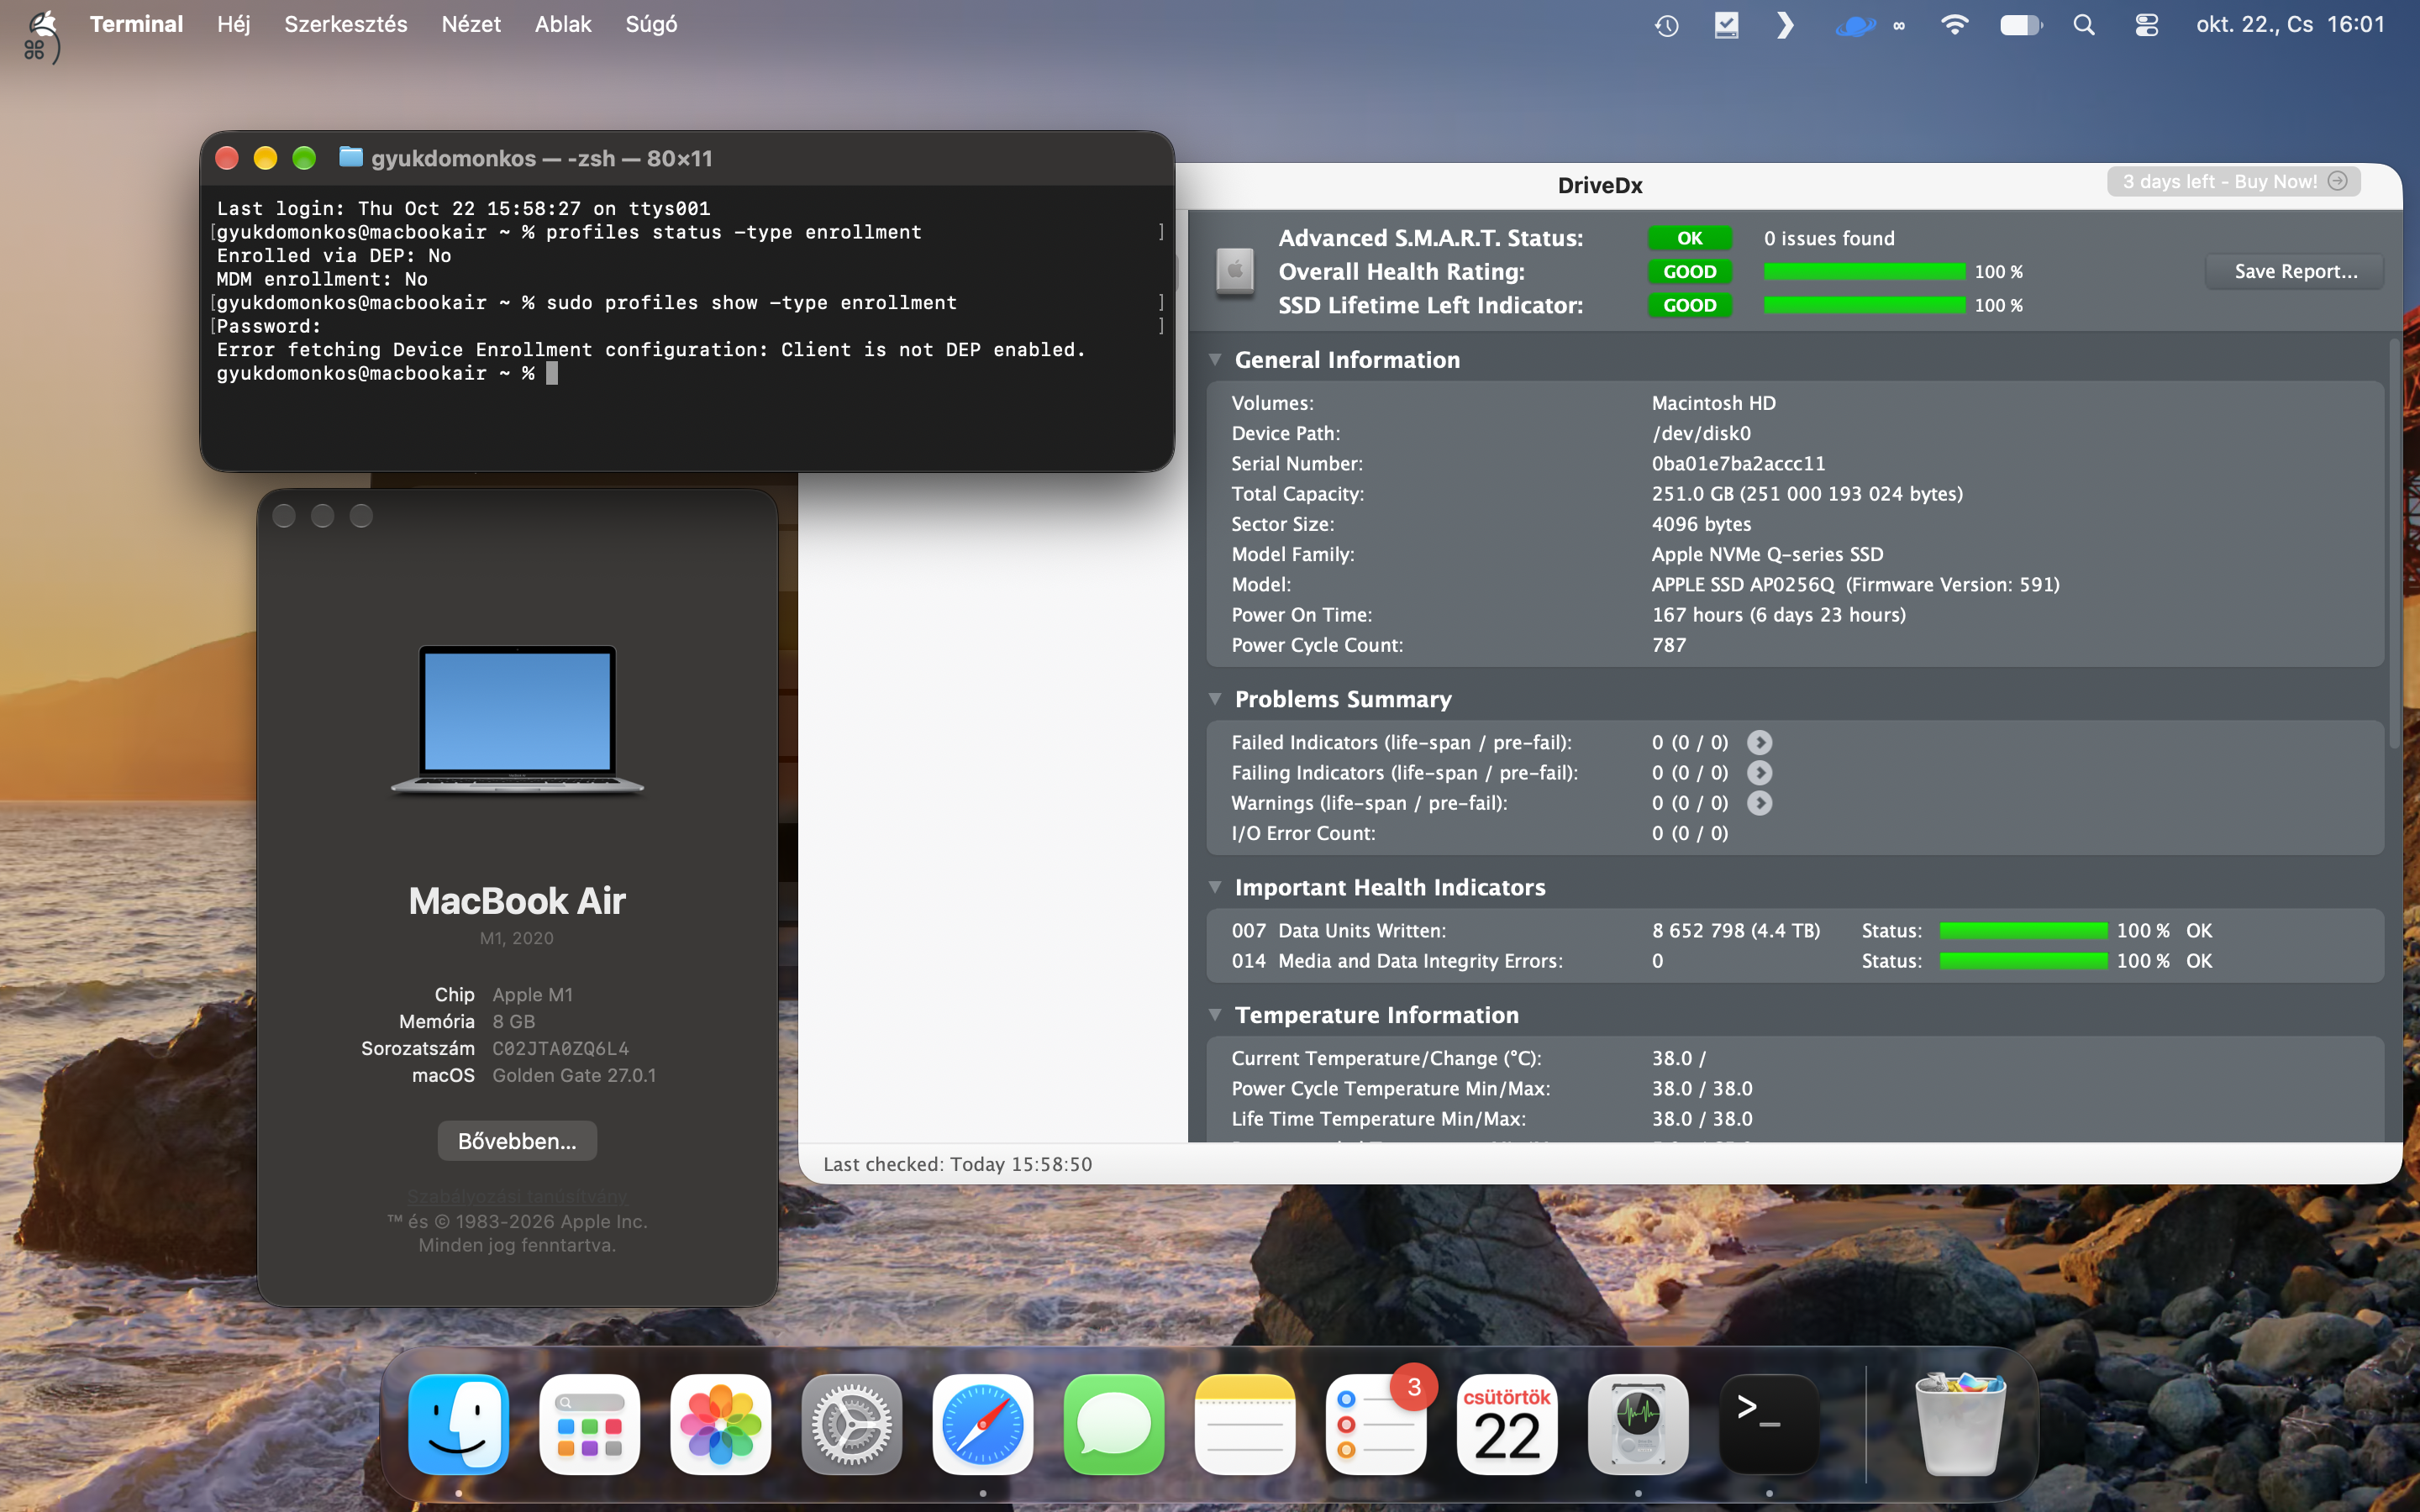Click drive serial 0ba01e7ba2accc11 value

pyautogui.click(x=1738, y=464)
